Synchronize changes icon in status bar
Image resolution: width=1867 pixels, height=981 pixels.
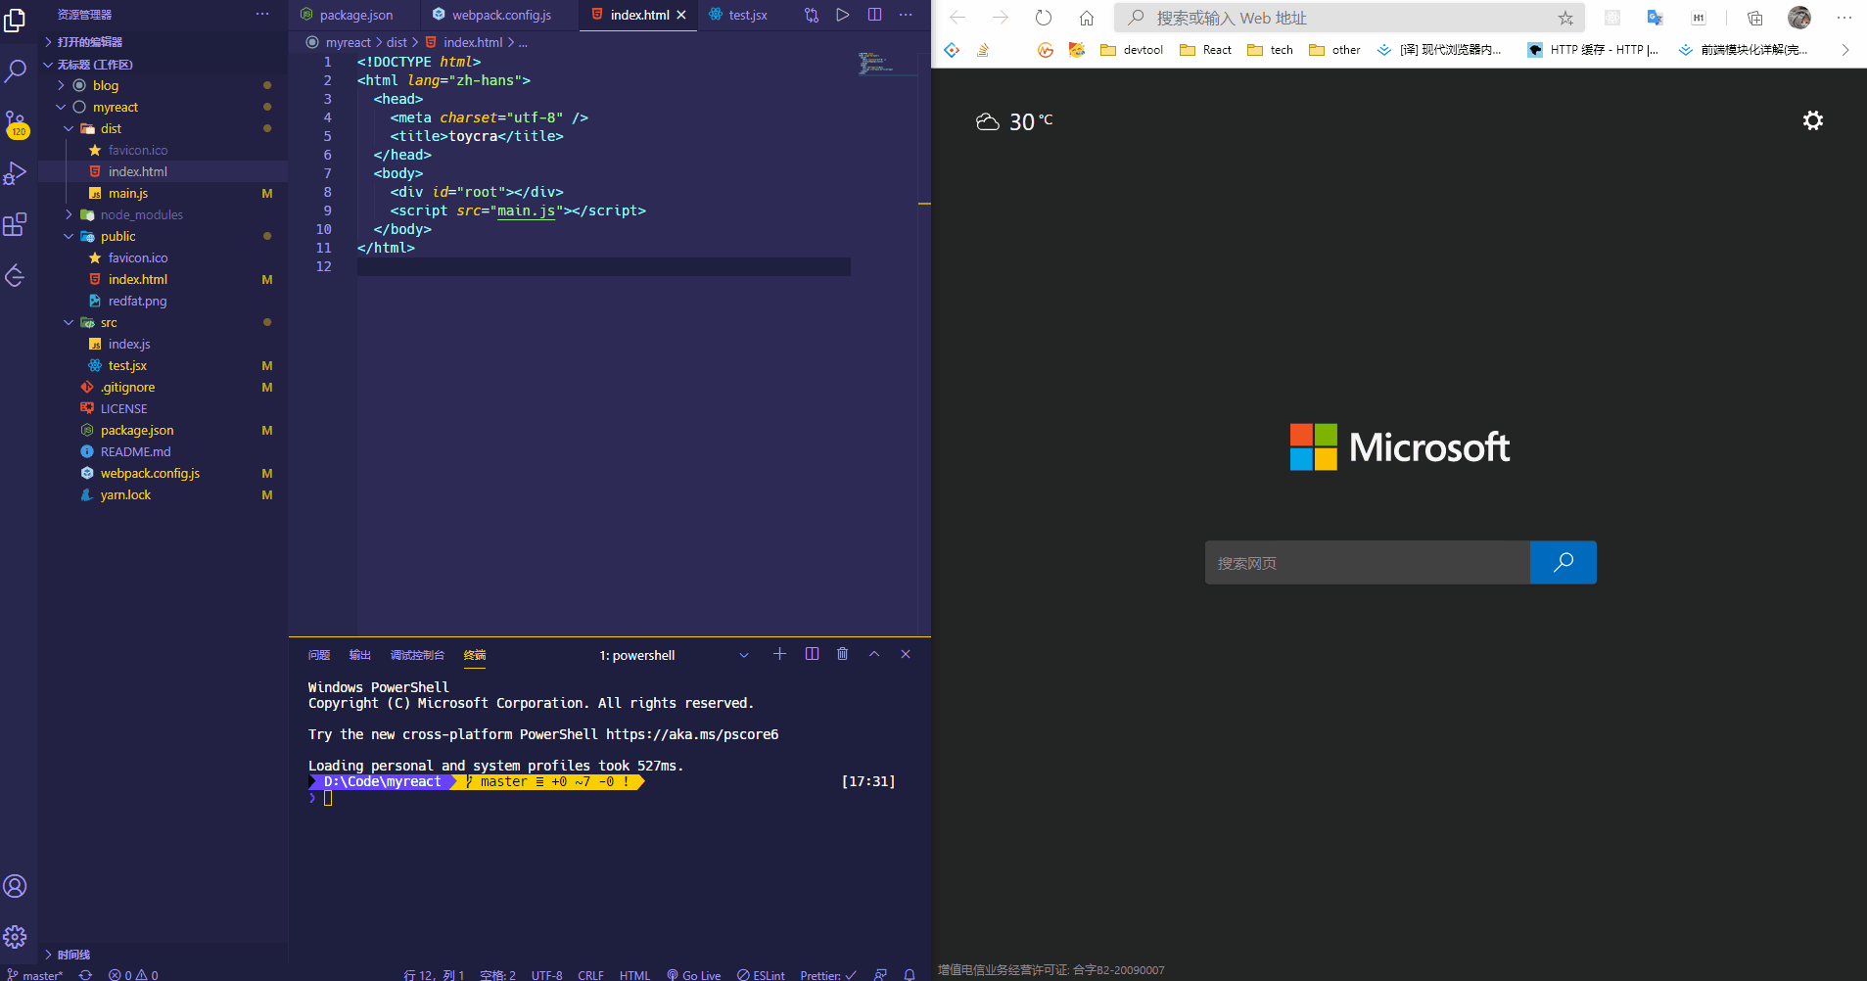point(86,975)
